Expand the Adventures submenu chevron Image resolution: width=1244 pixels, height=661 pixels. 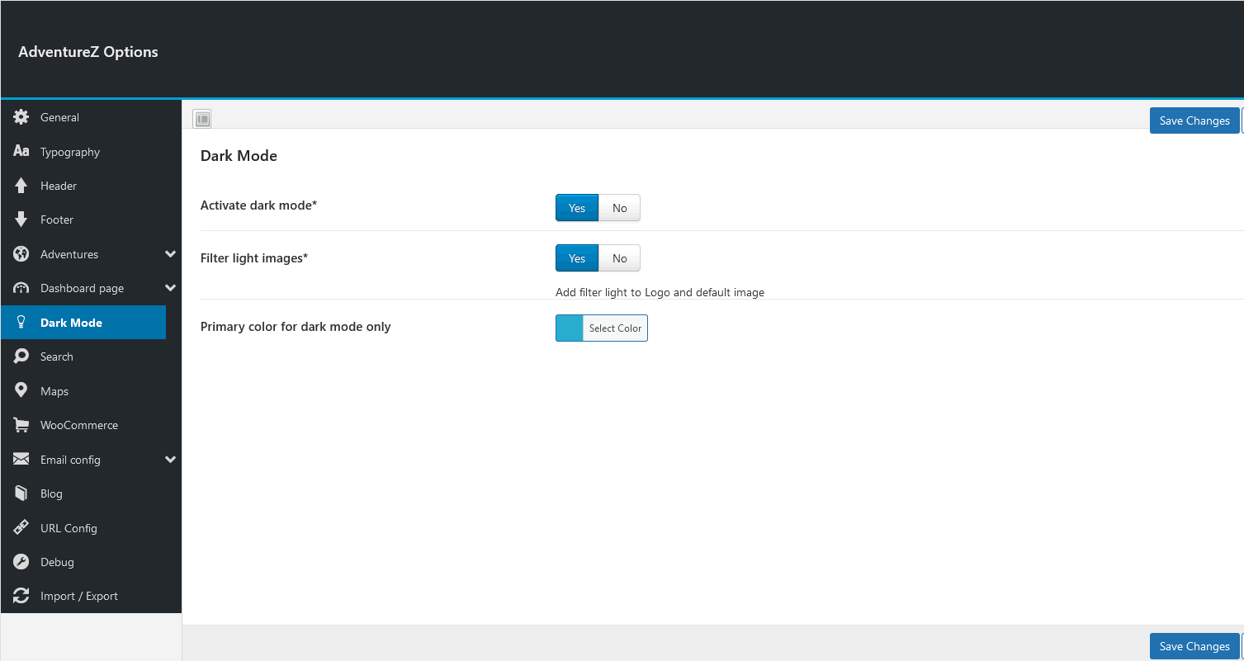click(171, 254)
